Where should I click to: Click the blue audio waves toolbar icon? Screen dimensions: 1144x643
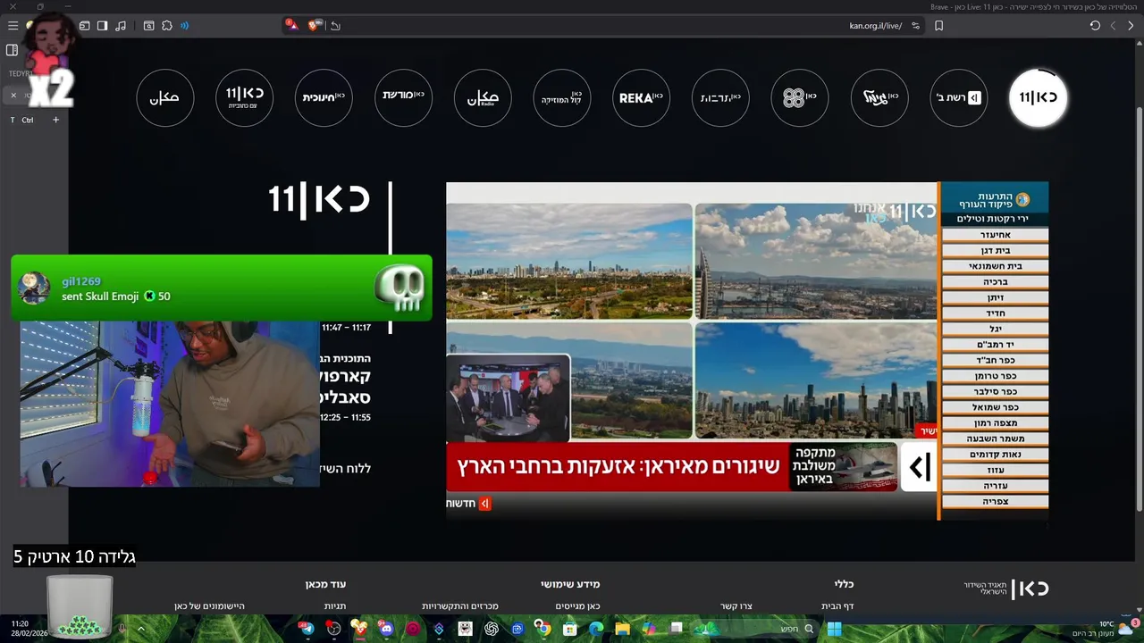click(x=185, y=26)
